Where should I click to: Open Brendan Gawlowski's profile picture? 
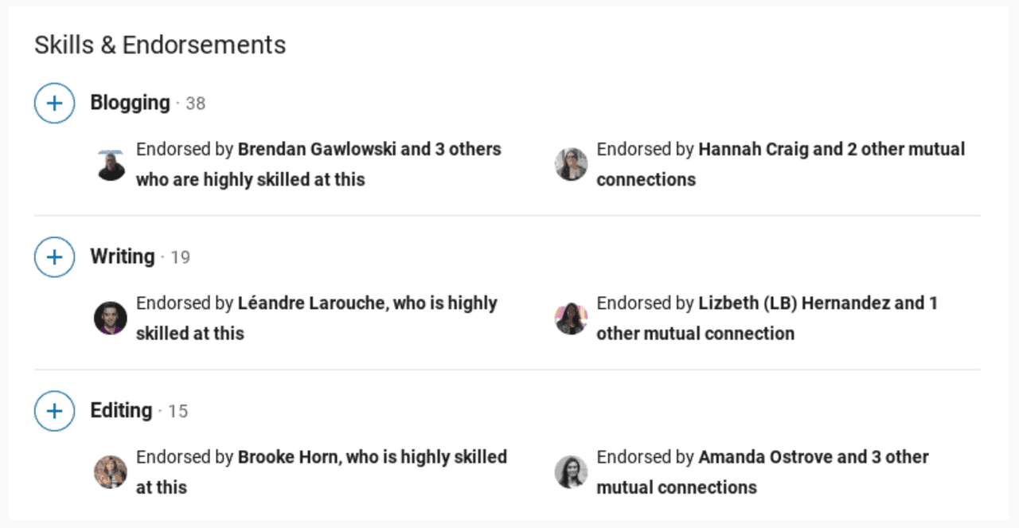coord(111,164)
